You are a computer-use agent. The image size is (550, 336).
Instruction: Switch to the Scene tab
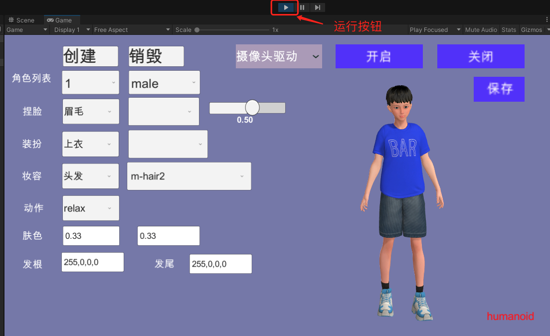point(21,20)
